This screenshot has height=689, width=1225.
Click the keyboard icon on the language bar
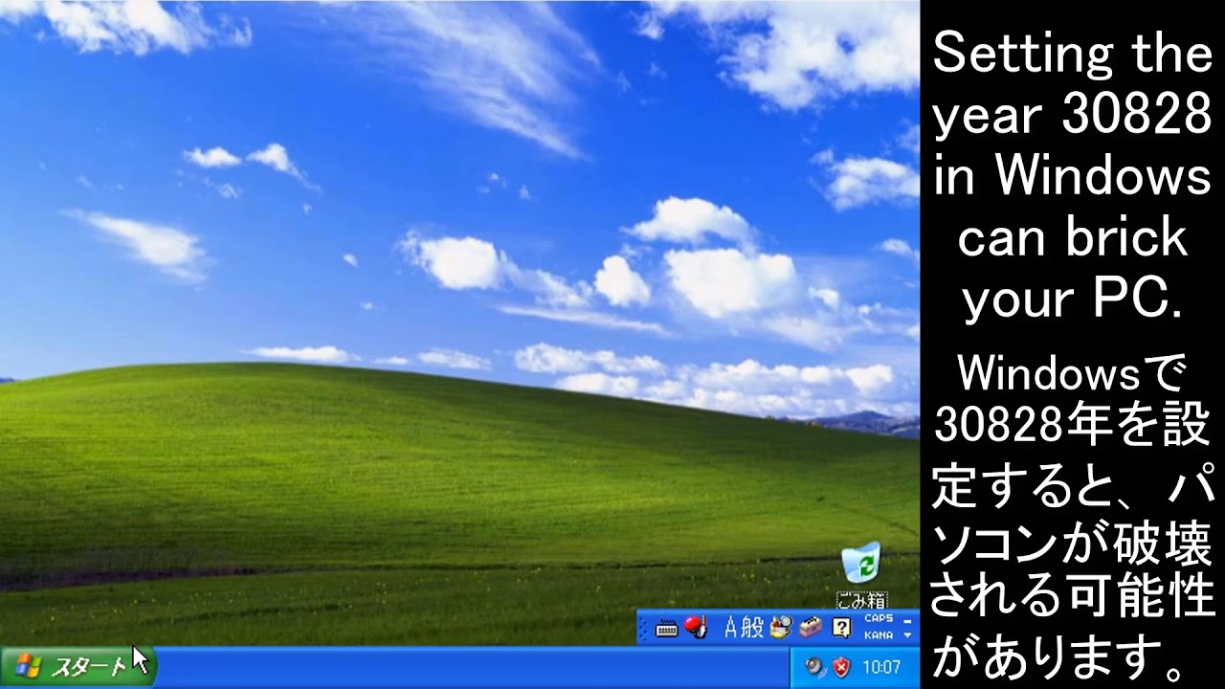tap(667, 628)
